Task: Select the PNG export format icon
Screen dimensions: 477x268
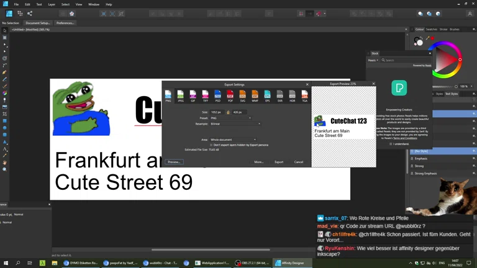Action: point(168,96)
